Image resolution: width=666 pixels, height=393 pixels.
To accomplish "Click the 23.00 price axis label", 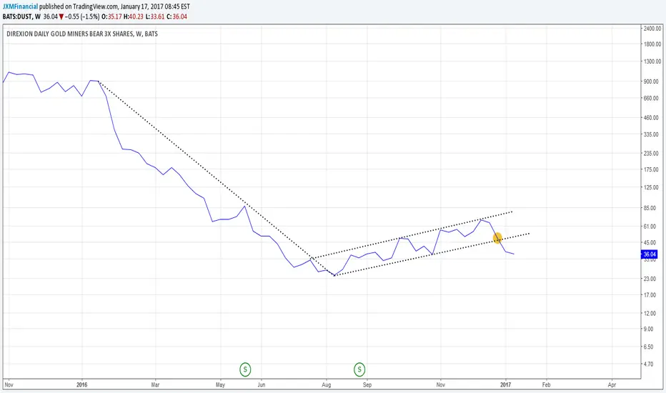I will pos(650,279).
